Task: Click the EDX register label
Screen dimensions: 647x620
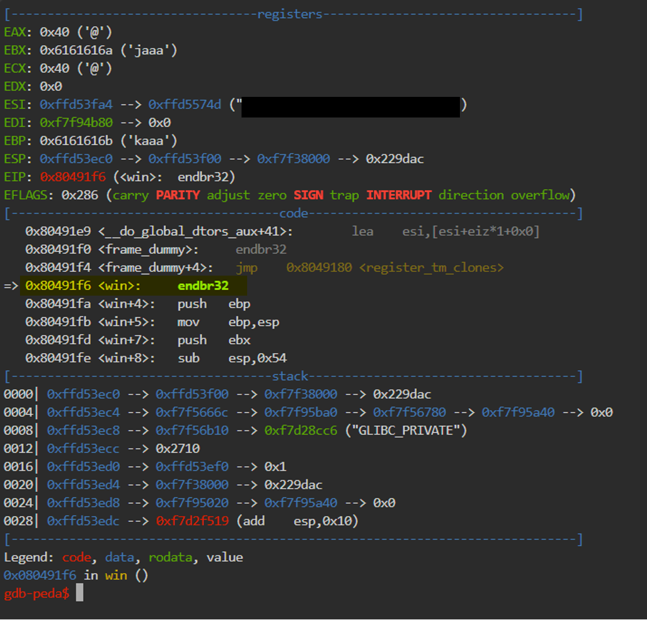Action: [x=15, y=87]
